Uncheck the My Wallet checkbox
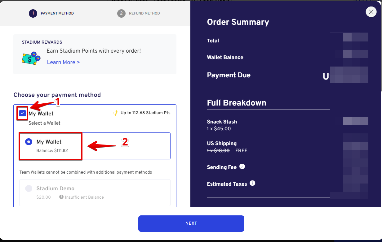This screenshot has height=242, width=382. point(23,113)
